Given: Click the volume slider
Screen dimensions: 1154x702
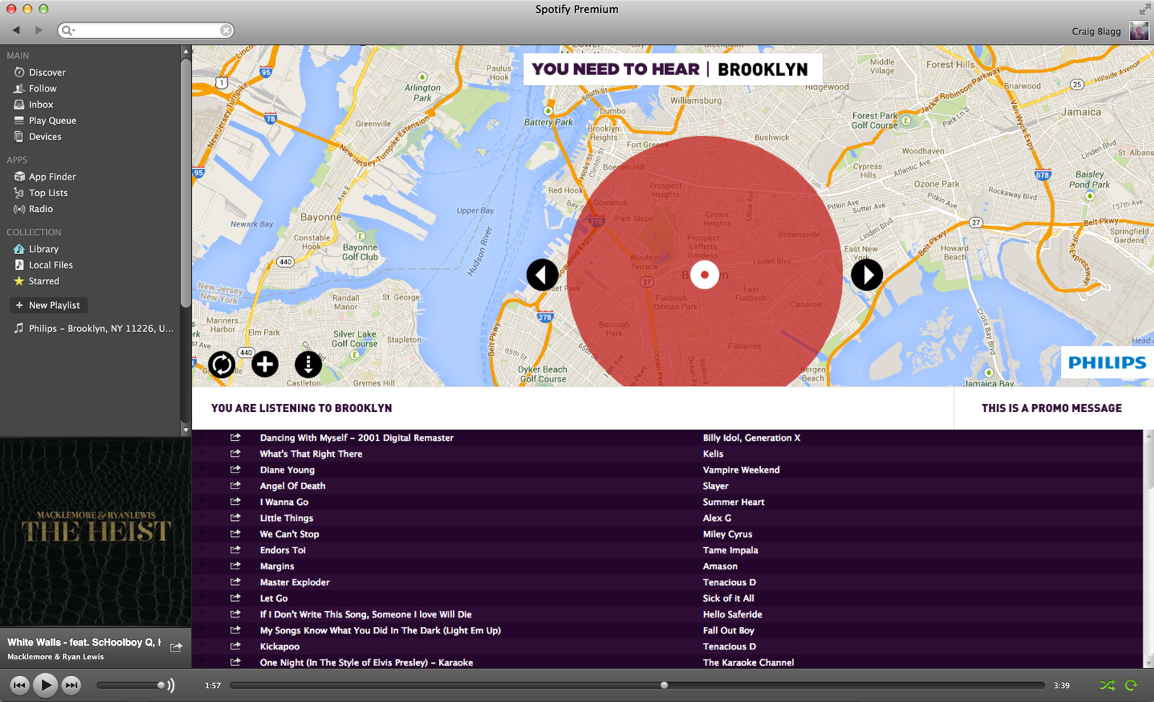Looking at the screenshot, I should [x=130, y=685].
